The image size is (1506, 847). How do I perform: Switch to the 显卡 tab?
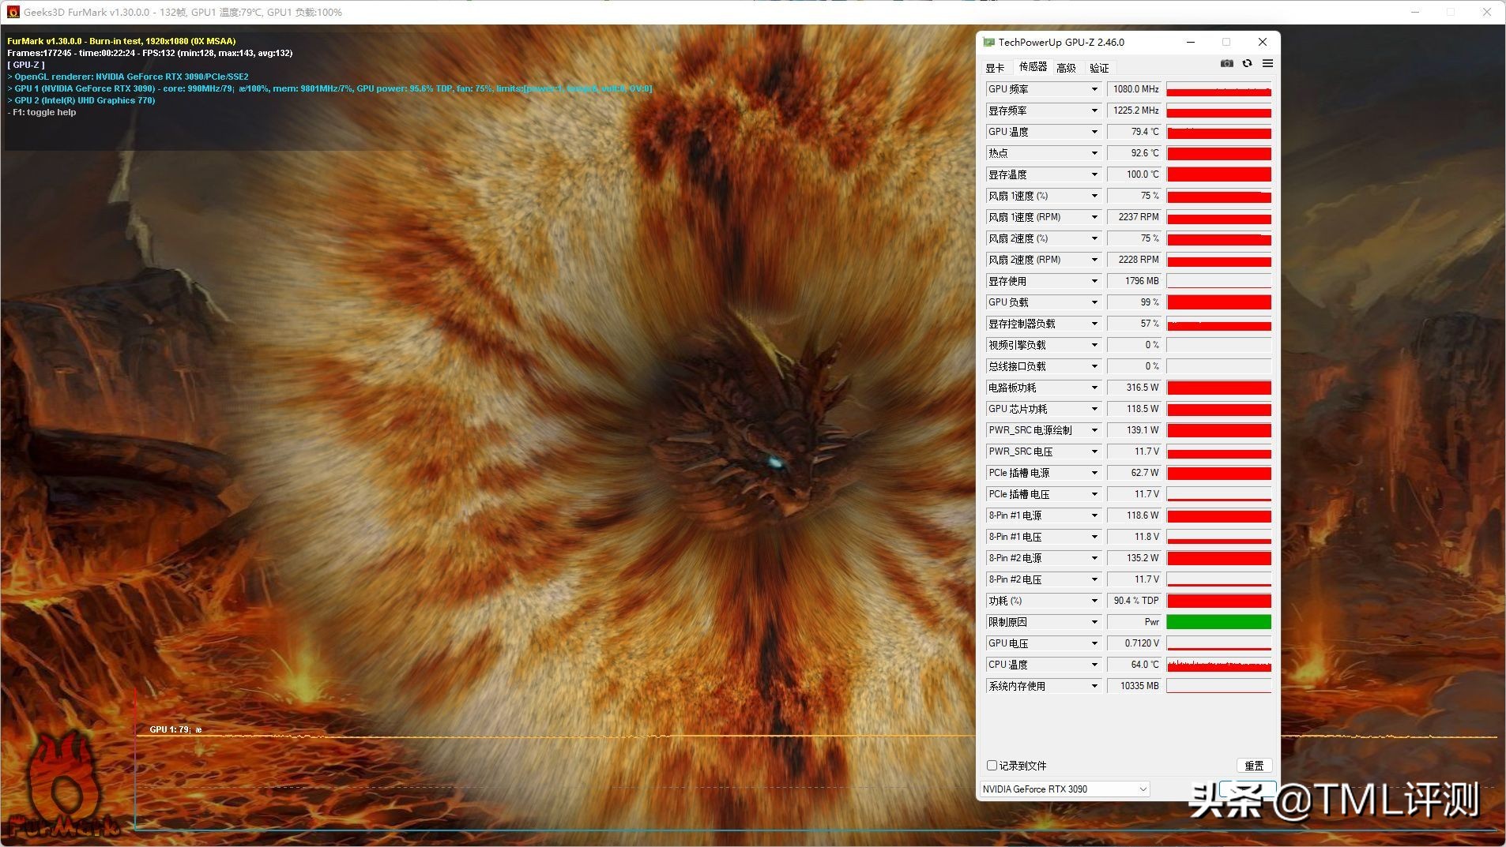pos(995,68)
